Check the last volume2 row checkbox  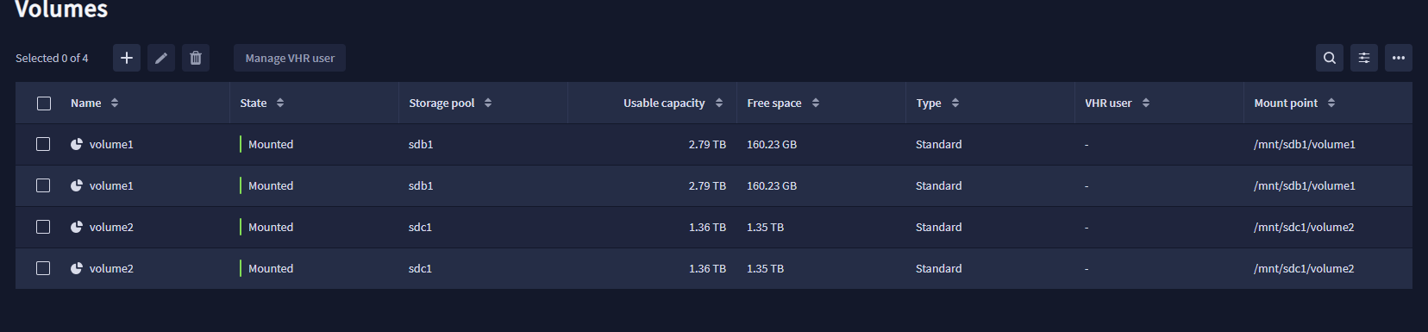pyautogui.click(x=43, y=268)
